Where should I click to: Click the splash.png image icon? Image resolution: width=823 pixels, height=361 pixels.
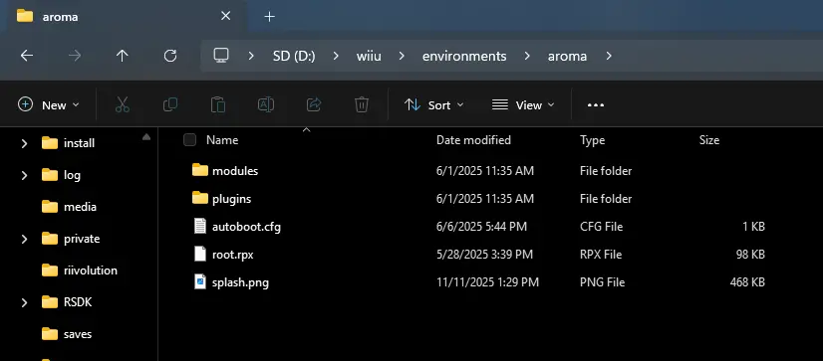200,282
